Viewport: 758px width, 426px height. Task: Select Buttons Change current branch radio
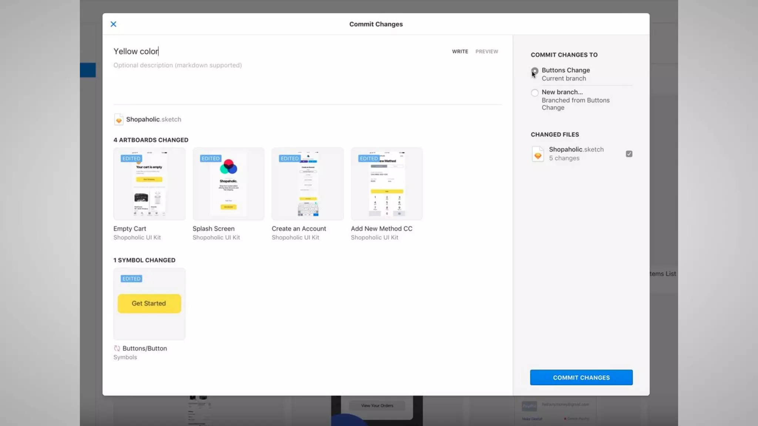(534, 71)
